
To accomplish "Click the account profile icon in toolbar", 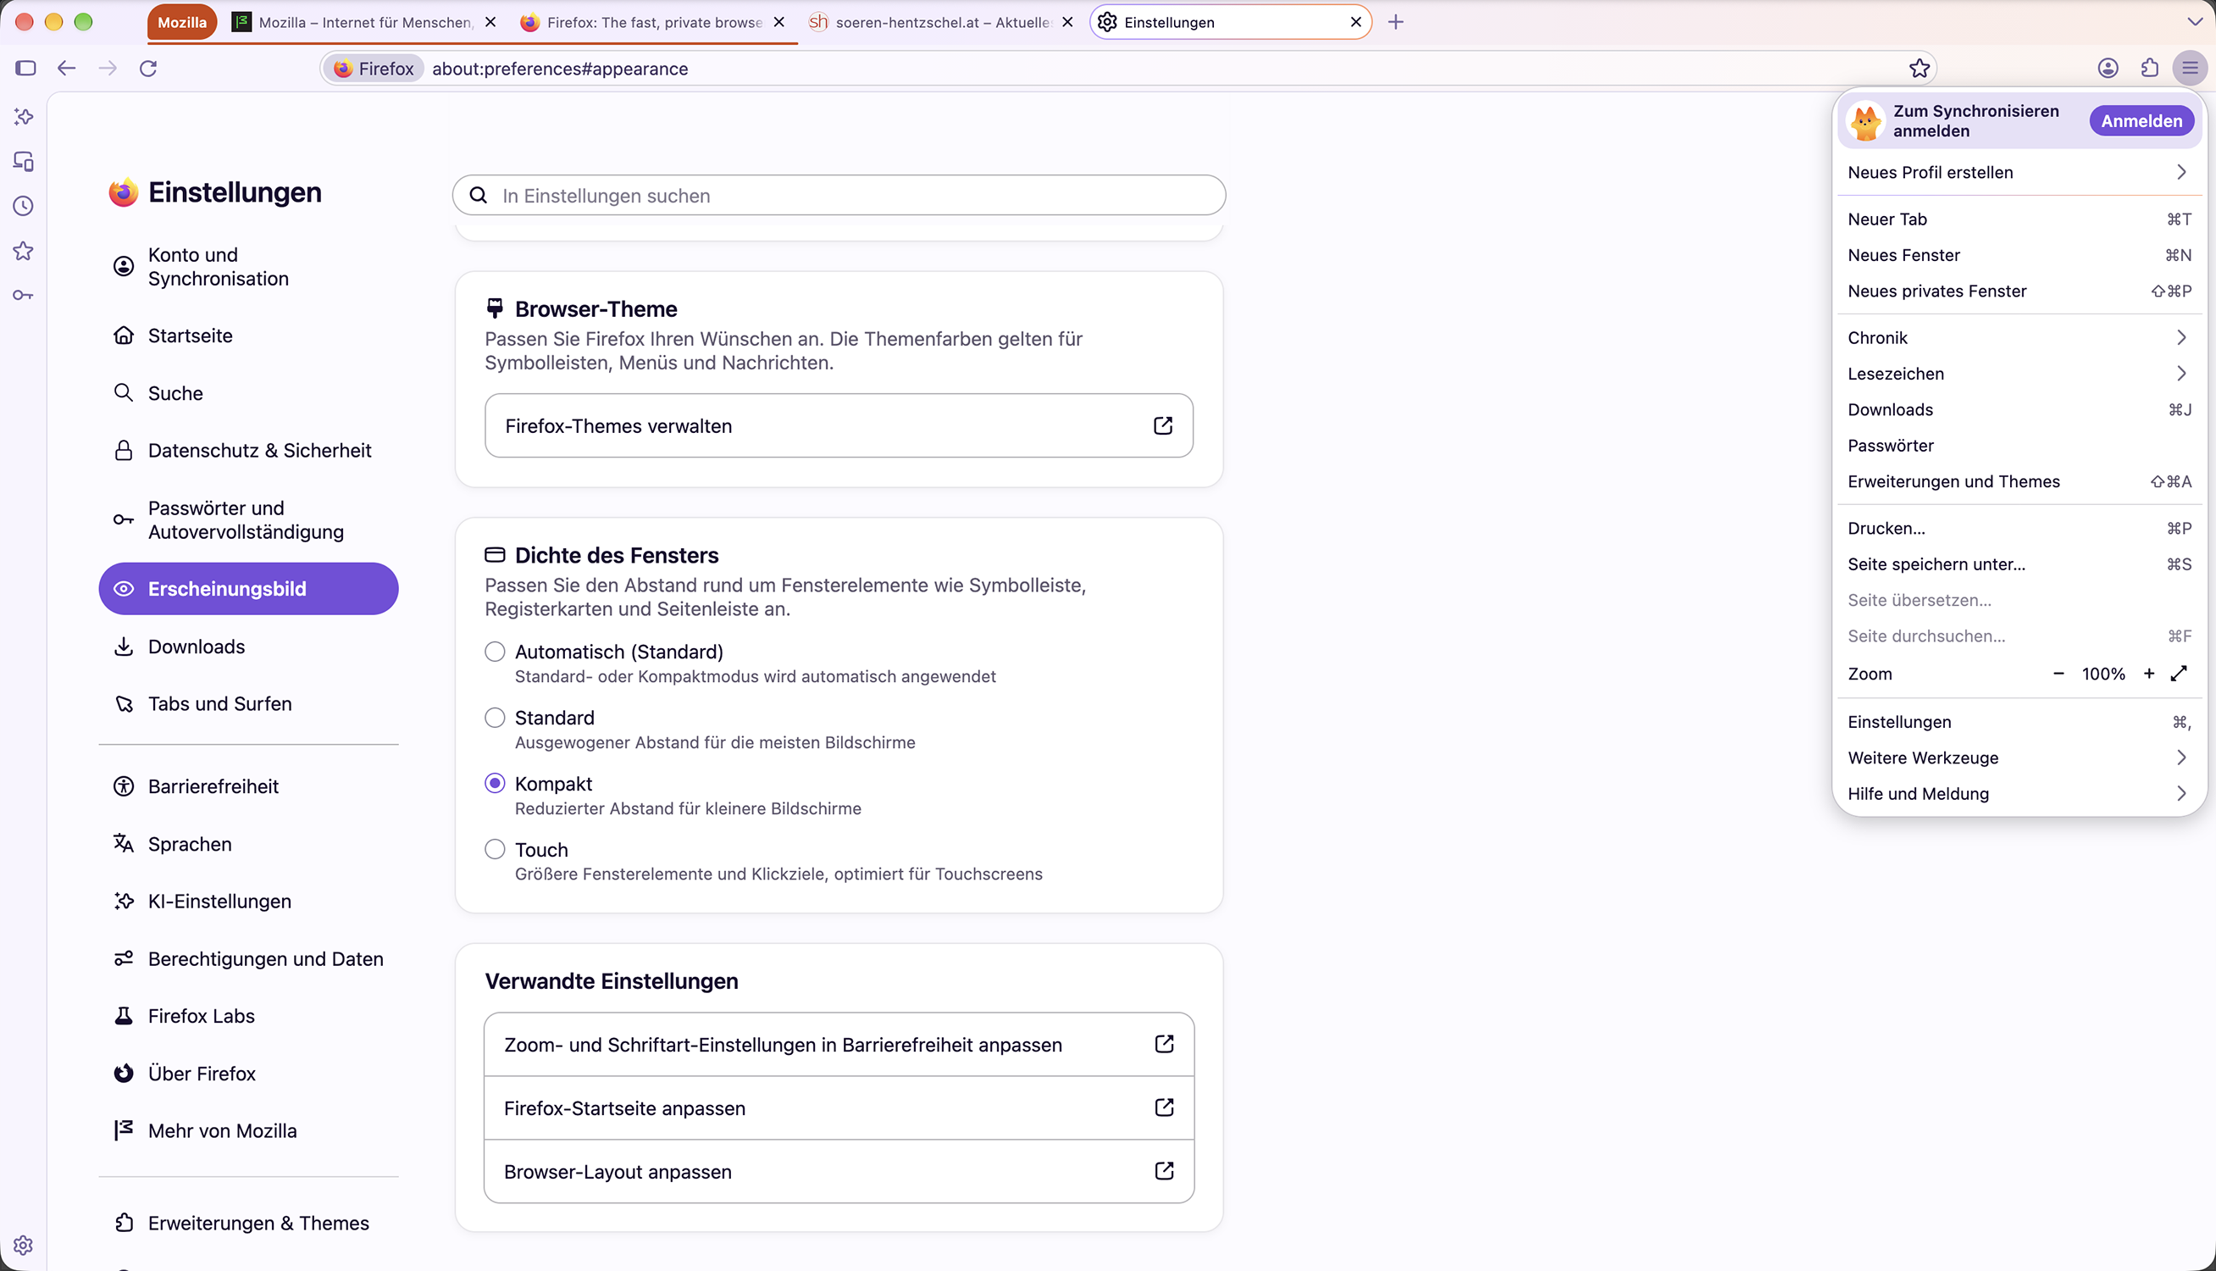I will click(x=2108, y=68).
